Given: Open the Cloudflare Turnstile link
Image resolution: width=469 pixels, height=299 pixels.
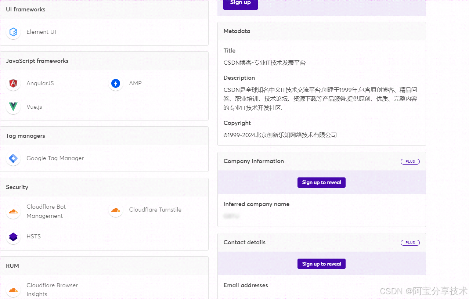Looking at the screenshot, I should (155, 210).
